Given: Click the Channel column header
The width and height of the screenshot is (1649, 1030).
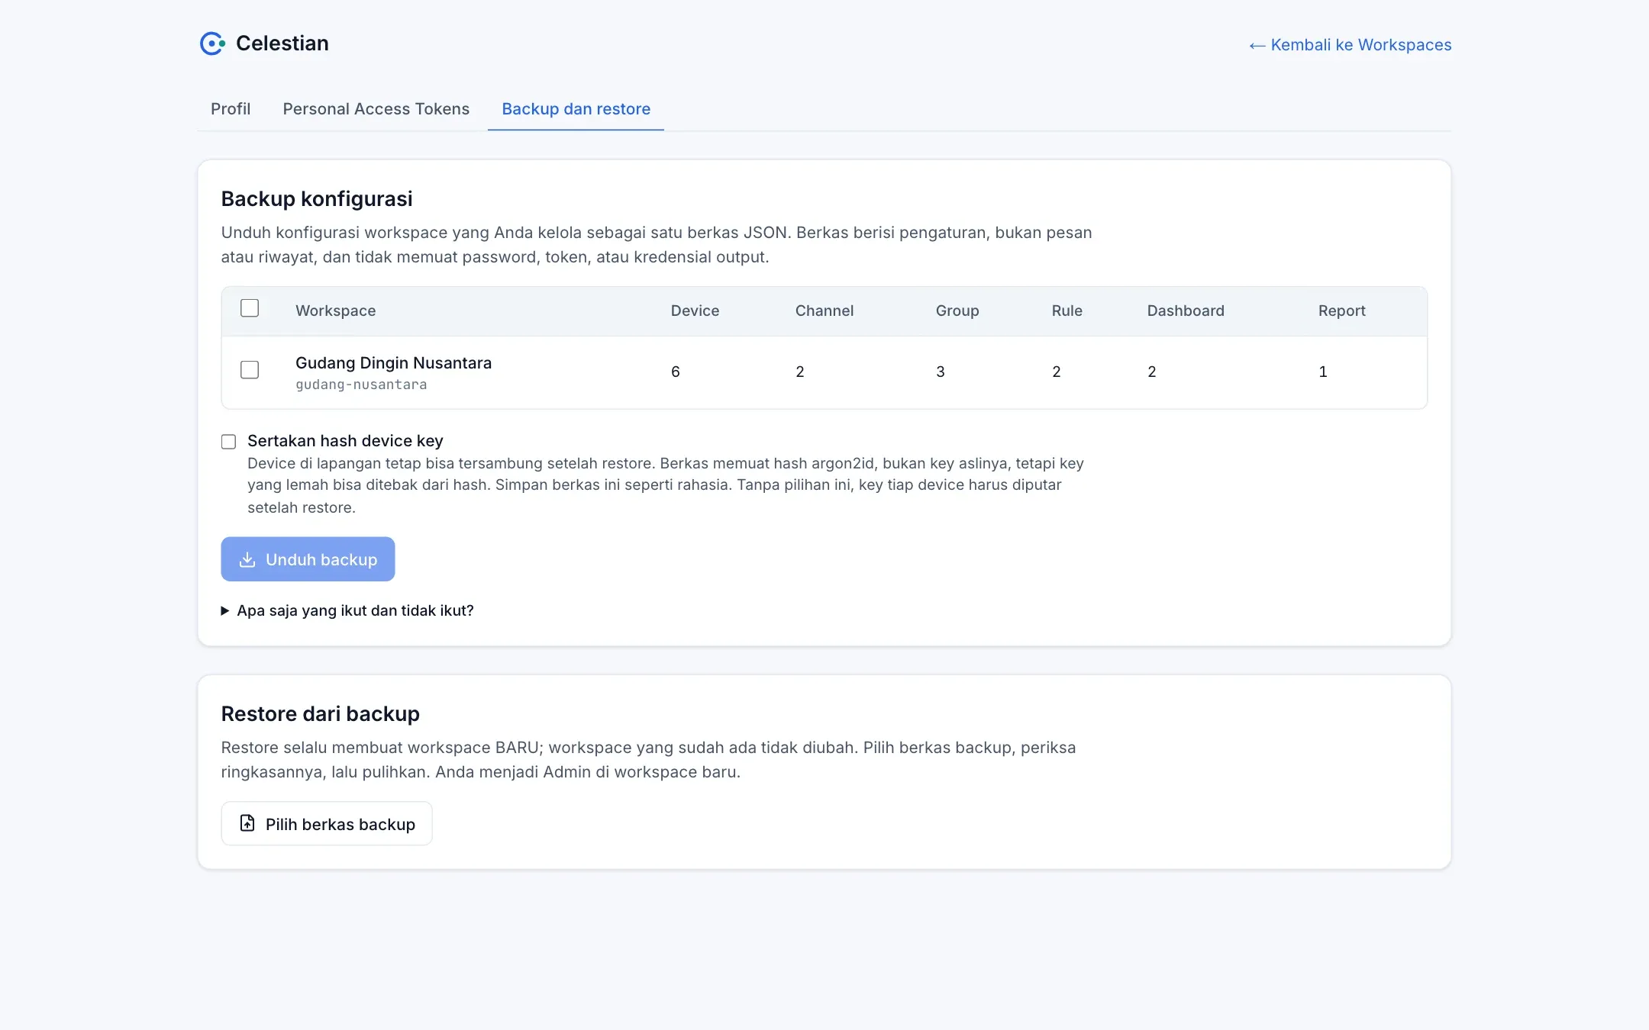Looking at the screenshot, I should point(824,311).
